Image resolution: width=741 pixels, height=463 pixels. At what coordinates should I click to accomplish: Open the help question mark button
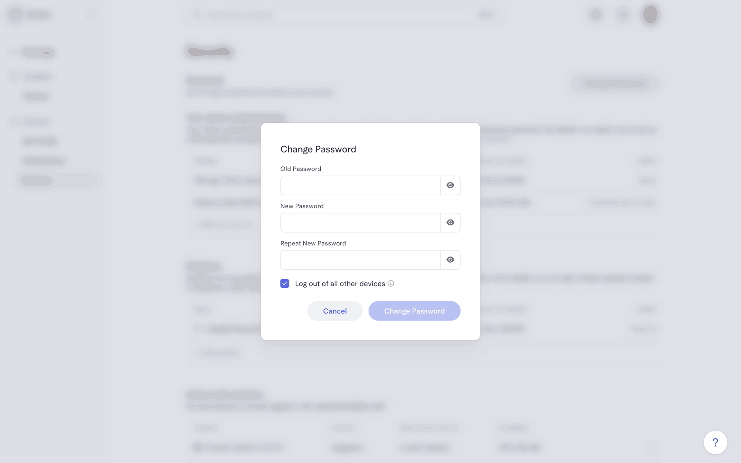pos(715,443)
